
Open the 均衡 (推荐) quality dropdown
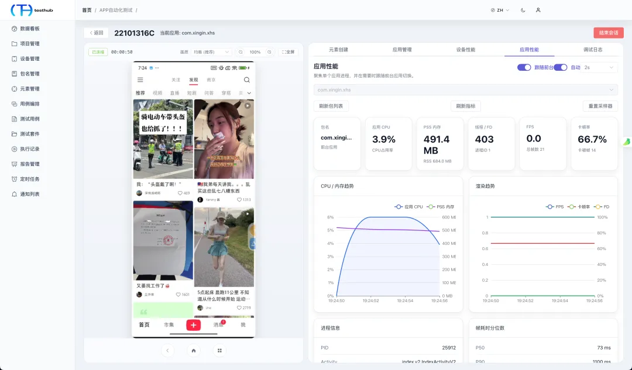pos(211,52)
